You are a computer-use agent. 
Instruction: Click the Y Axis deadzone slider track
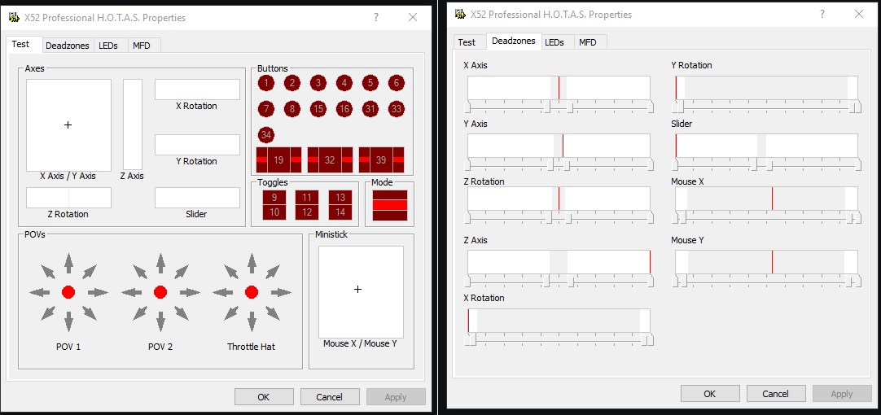[559, 164]
